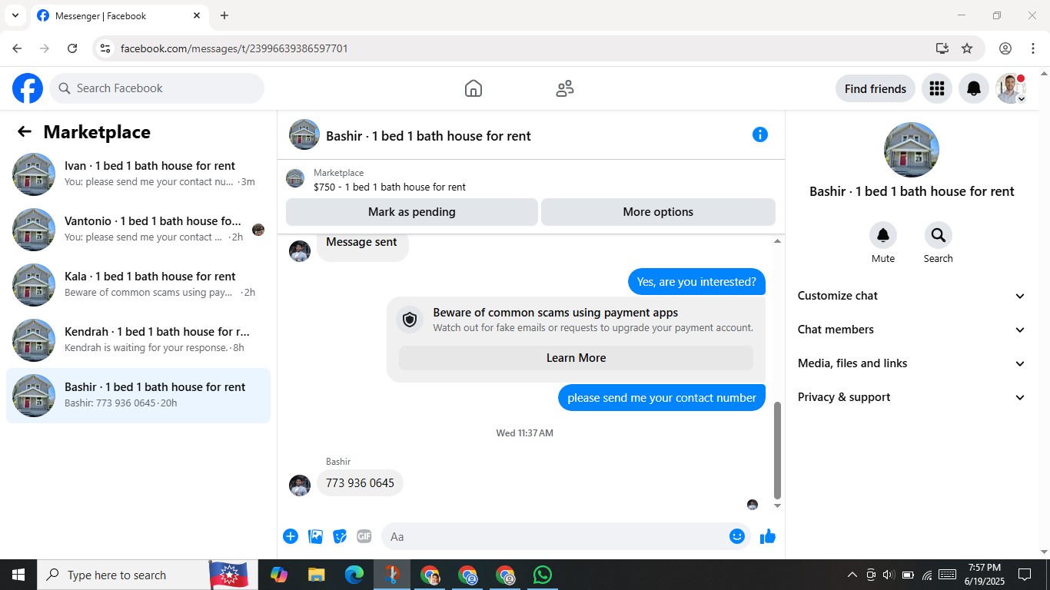
Task: Show hidden system tray icons
Action: coord(852,575)
